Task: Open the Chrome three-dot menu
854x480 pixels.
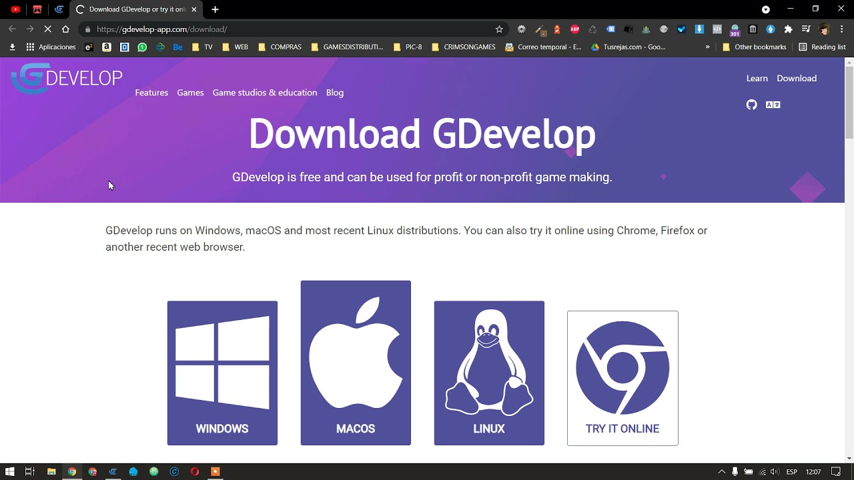Action: pos(841,29)
